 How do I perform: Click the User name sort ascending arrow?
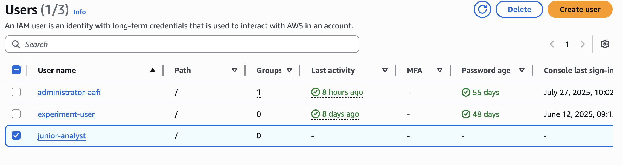coord(153,71)
